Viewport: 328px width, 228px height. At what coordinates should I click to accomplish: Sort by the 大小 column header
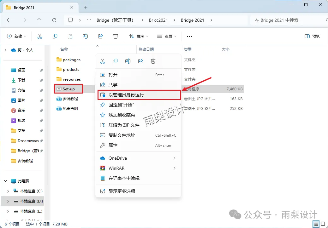click(225, 49)
